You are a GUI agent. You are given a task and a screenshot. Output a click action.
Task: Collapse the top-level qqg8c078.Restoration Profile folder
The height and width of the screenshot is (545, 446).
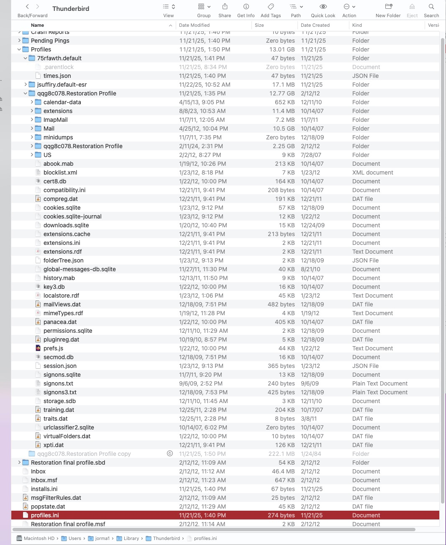click(x=26, y=93)
